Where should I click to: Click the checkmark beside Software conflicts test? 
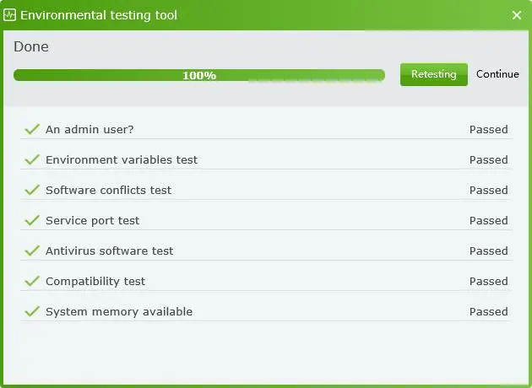click(33, 190)
